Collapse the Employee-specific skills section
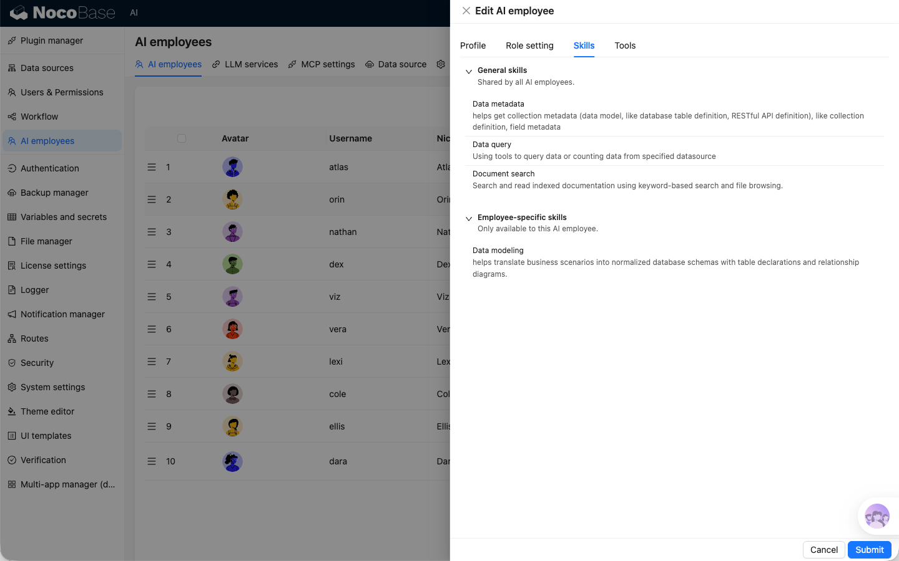Image resolution: width=899 pixels, height=561 pixels. (x=469, y=219)
